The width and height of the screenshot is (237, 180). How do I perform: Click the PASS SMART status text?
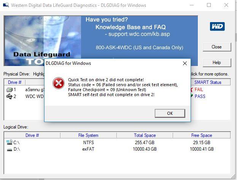[200, 96]
